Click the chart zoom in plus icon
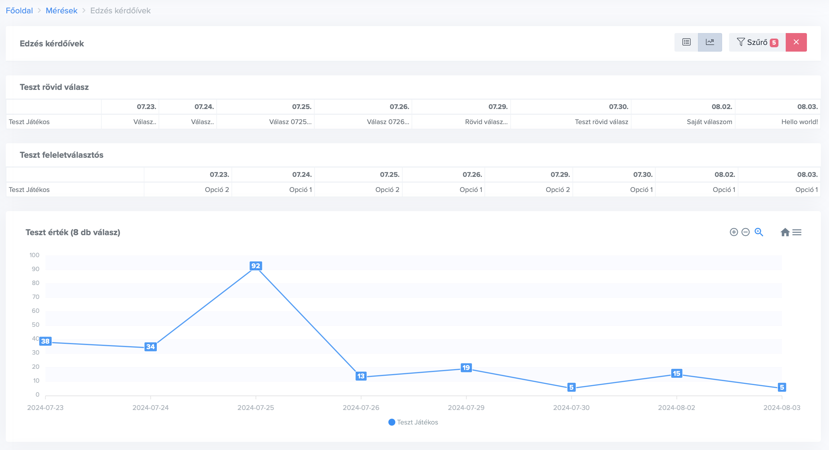Image resolution: width=829 pixels, height=450 pixels. [x=733, y=232]
